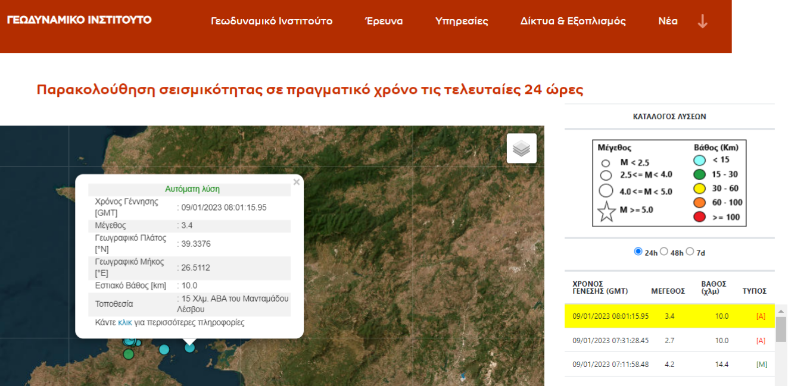
Task: Click the ΓΕΩΔΥΝΑΜΙΚΟ ΙΝΣΤΙΤΟΥΤΟ logo
Action: 79,20
